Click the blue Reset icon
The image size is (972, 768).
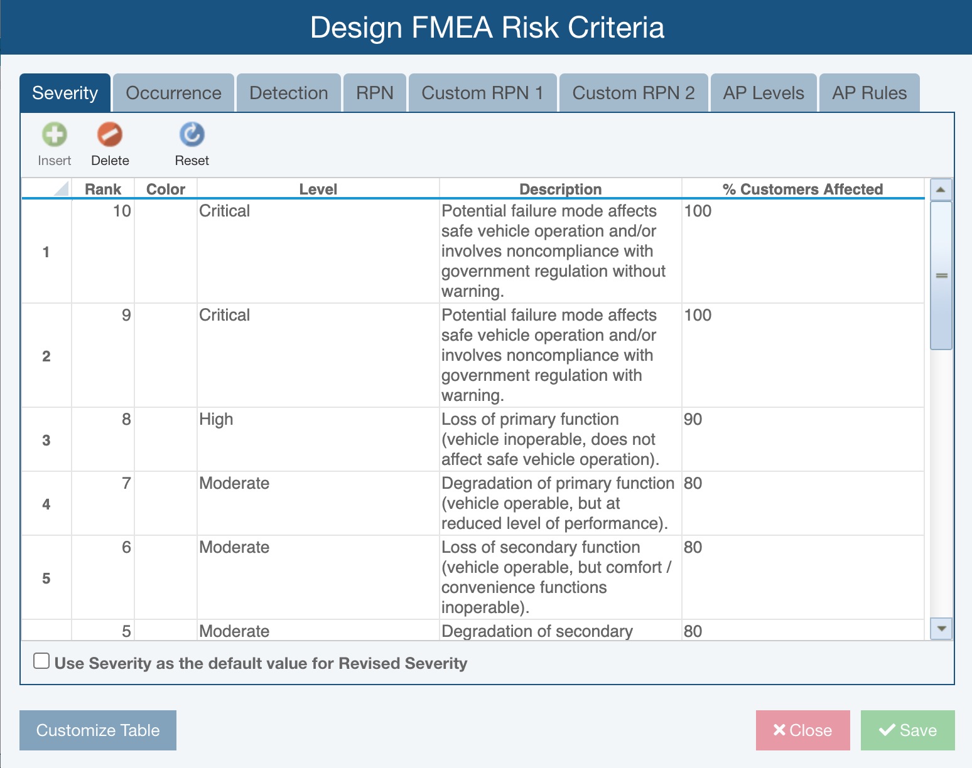(192, 135)
